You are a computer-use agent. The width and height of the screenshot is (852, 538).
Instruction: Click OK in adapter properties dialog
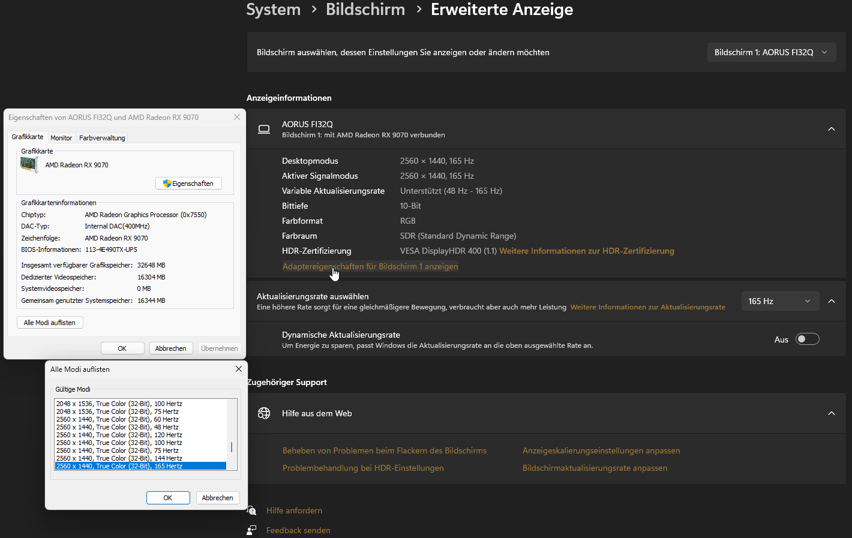(x=122, y=348)
